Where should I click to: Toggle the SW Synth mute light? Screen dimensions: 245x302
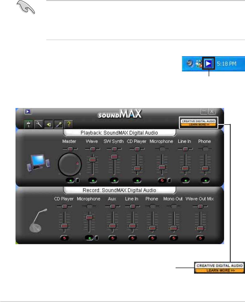pos(115,180)
